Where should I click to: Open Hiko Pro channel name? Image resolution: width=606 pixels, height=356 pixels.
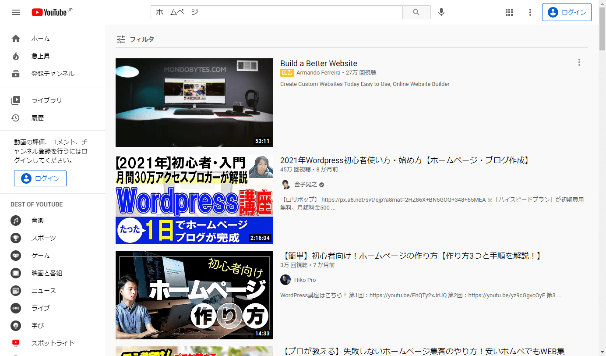(305, 280)
